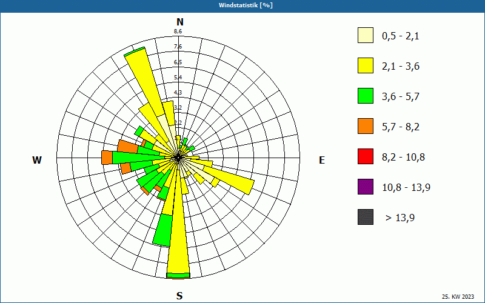The width and height of the screenshot is (485, 303).
Task: Click the red 8,2 - 10,8 legend swatch
Action: point(366,156)
